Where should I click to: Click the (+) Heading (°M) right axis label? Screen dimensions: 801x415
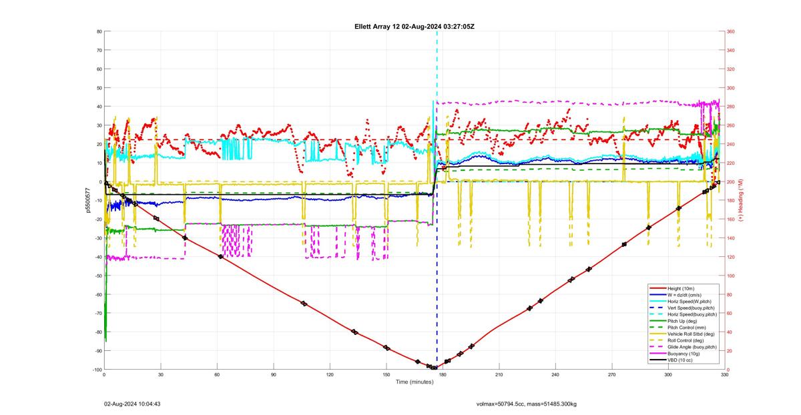[740, 200]
